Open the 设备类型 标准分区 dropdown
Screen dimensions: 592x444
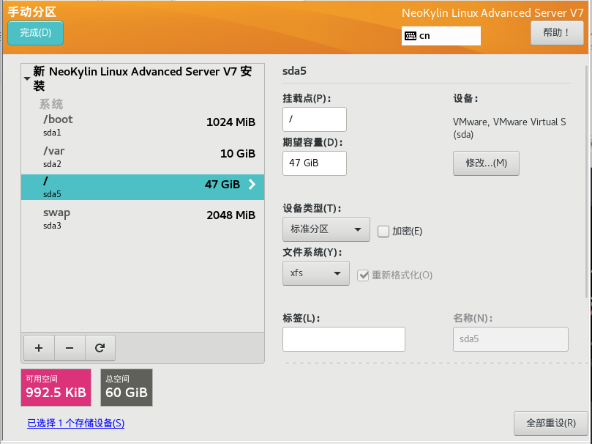tap(326, 229)
